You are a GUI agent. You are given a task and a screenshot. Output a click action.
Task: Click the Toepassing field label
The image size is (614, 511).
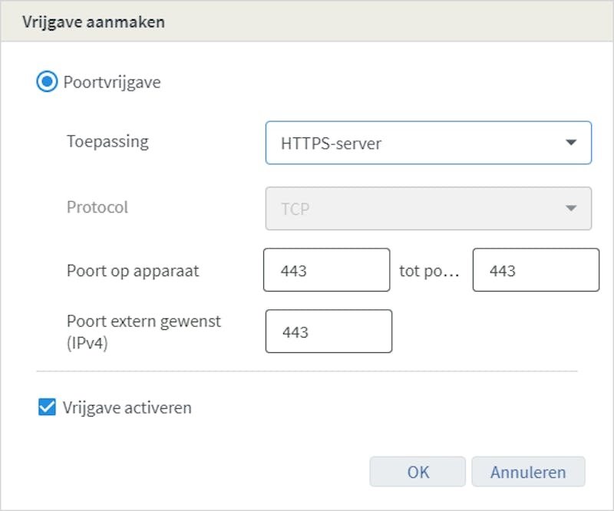[x=107, y=142]
